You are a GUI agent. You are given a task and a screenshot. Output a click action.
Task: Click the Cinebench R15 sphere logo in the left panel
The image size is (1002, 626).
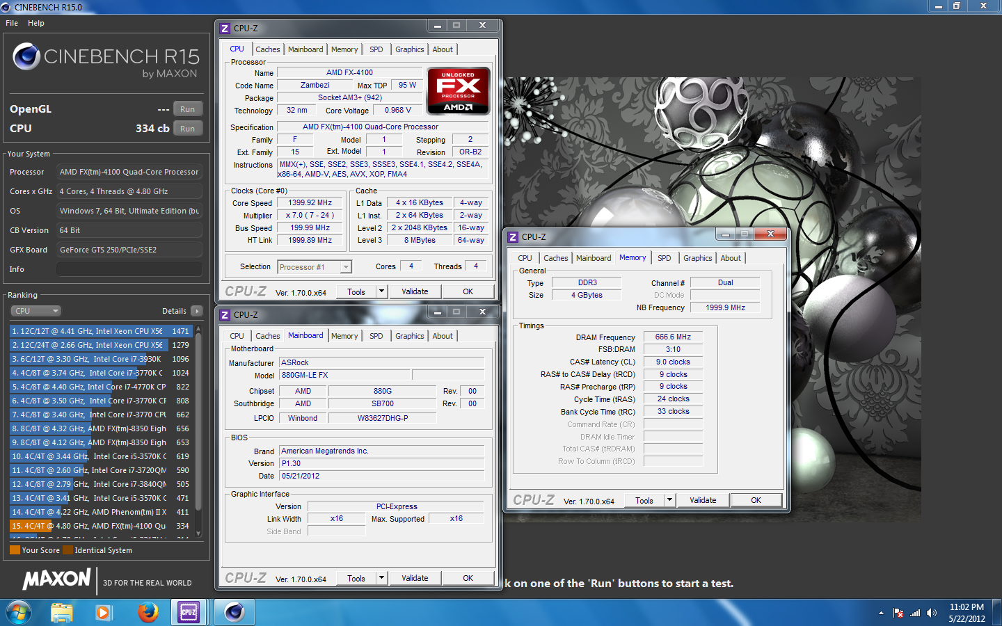(27, 56)
